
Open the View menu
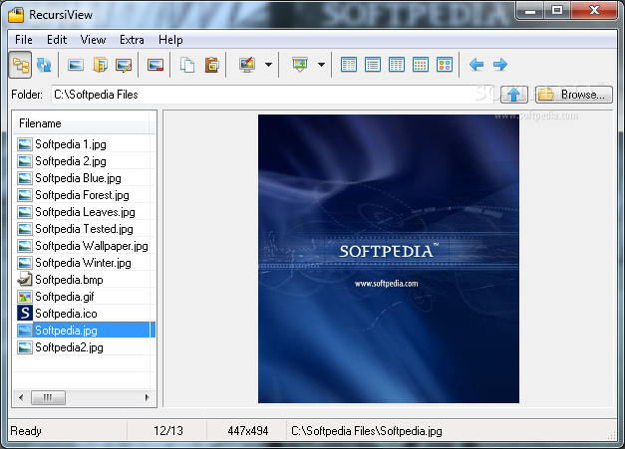[93, 40]
